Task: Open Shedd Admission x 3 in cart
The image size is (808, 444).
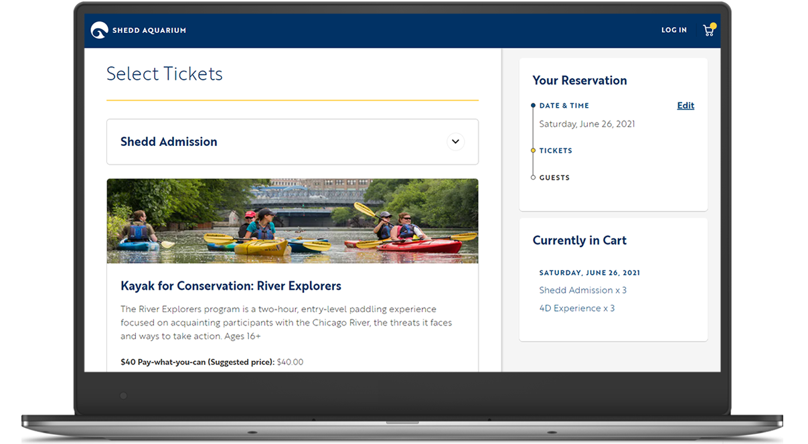Action: coord(583,290)
